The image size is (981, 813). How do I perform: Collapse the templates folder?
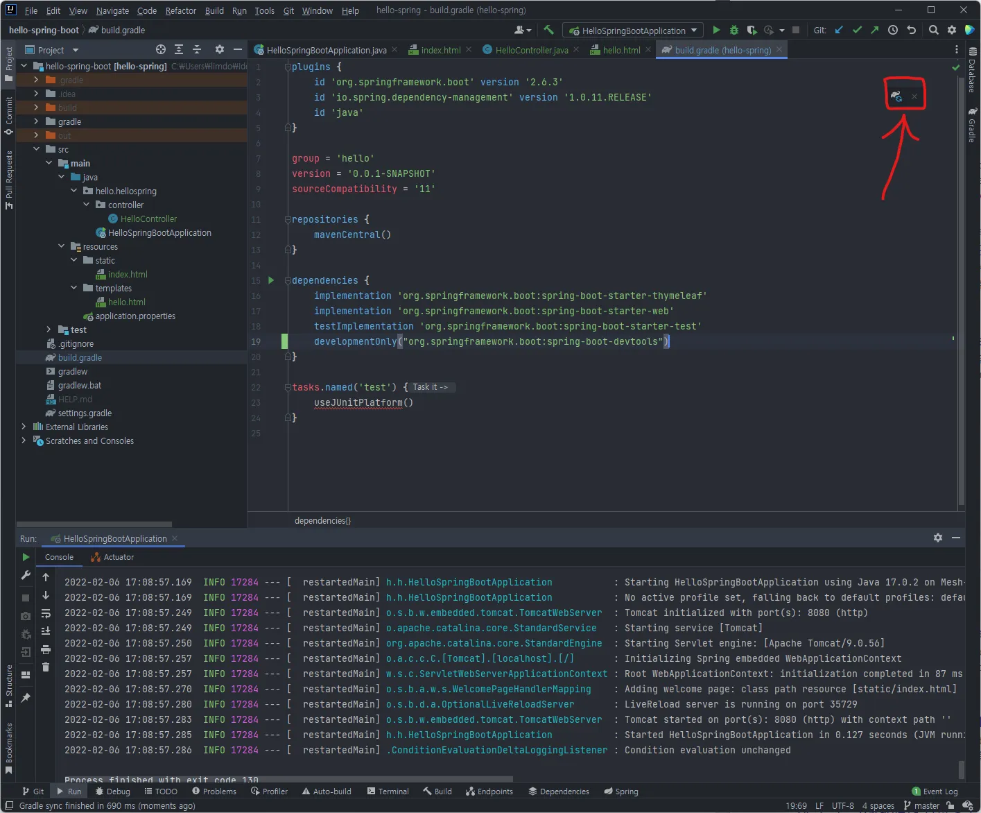pos(73,288)
